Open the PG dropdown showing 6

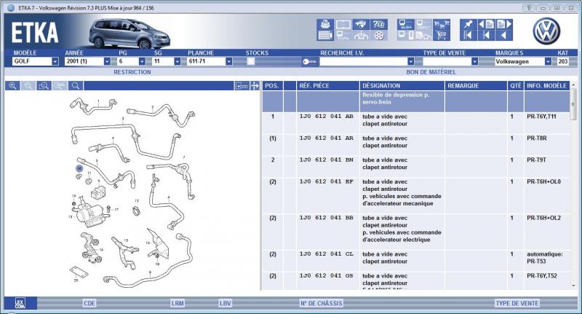click(x=142, y=61)
